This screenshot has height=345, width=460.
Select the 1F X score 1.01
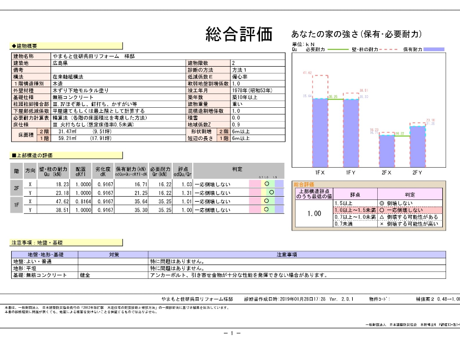tap(187, 201)
